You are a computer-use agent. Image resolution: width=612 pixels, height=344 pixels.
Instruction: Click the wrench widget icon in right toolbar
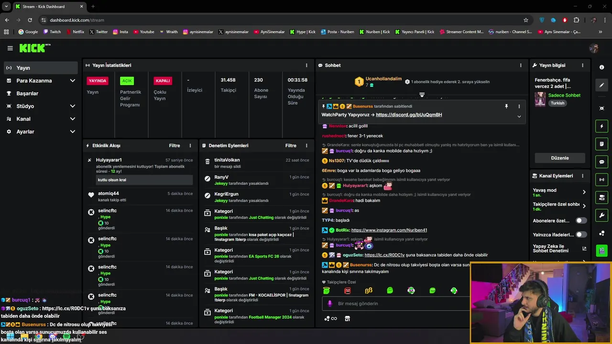[602, 215]
